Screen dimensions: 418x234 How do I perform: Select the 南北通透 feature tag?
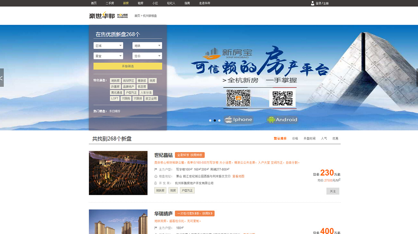pyautogui.click(x=117, y=93)
